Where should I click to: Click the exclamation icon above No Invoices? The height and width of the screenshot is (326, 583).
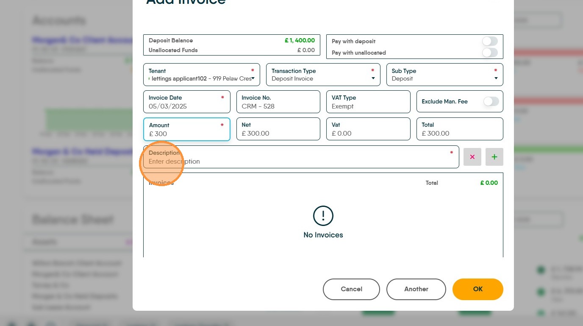[323, 216]
